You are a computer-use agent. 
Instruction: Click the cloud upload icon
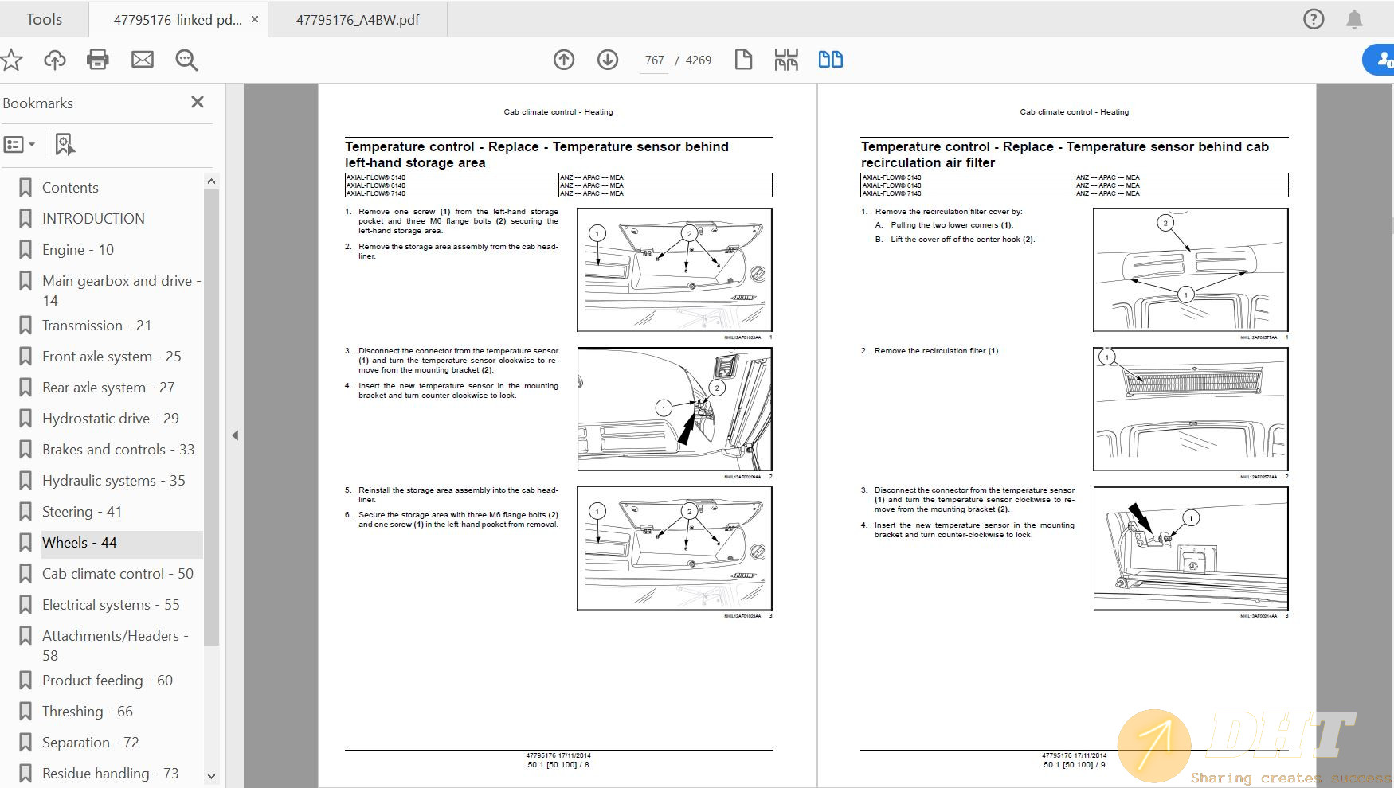pos(55,60)
